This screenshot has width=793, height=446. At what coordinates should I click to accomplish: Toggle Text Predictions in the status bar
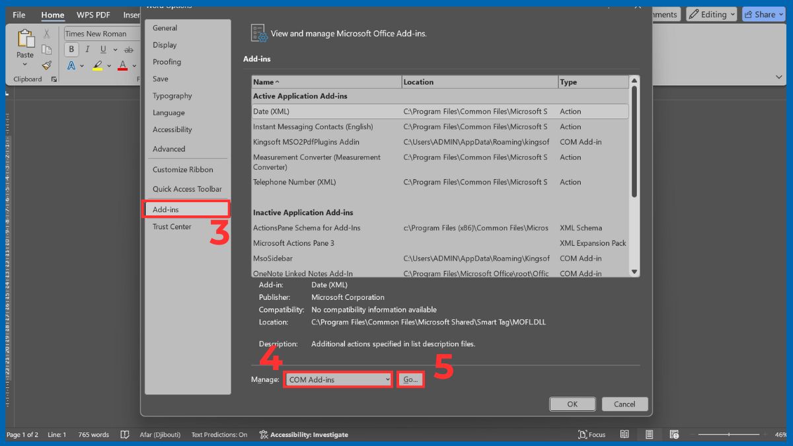[219, 434]
